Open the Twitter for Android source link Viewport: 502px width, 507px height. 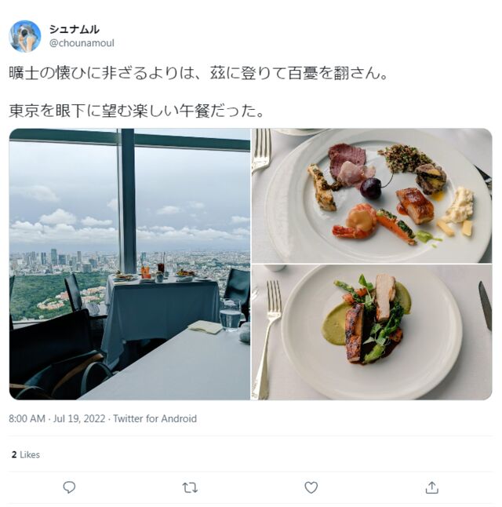coord(155,418)
